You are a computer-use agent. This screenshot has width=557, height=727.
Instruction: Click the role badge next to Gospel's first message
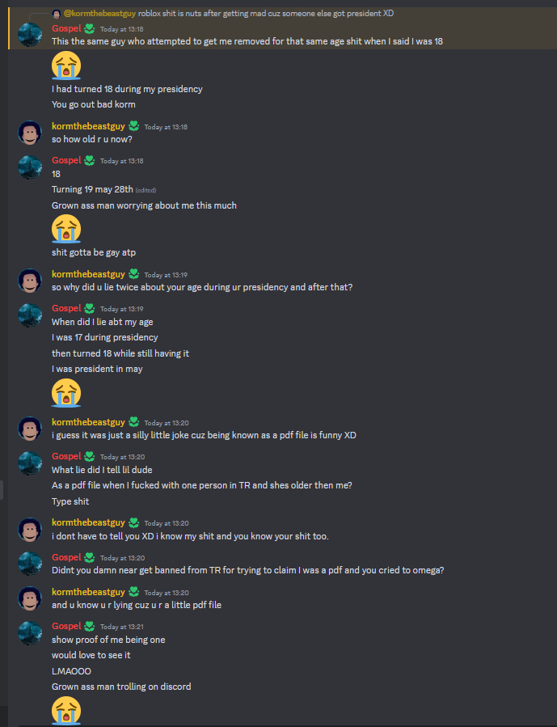pos(90,28)
